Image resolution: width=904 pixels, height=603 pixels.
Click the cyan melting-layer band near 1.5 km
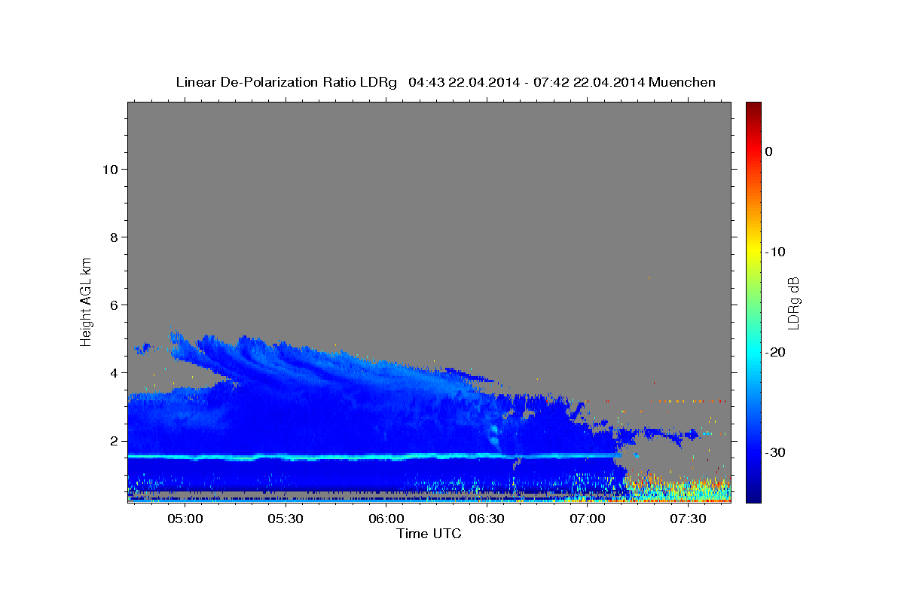(373, 457)
